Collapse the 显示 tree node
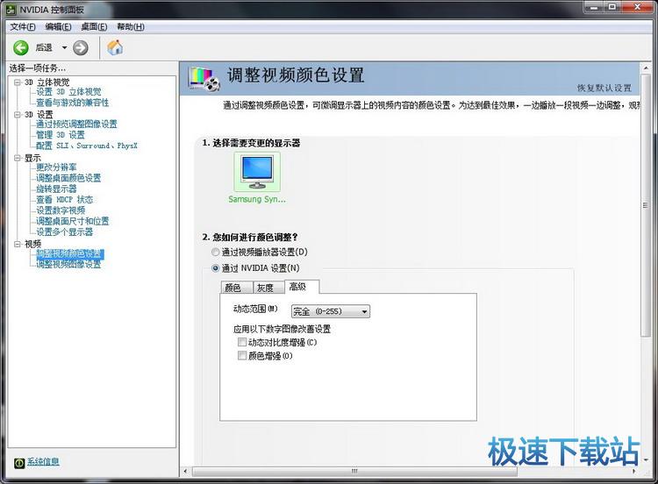This screenshot has width=658, height=484. [18, 158]
